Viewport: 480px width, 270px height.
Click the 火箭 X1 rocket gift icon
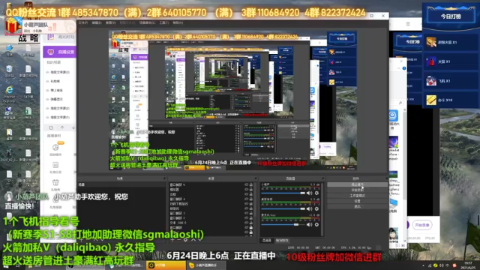[431, 61]
